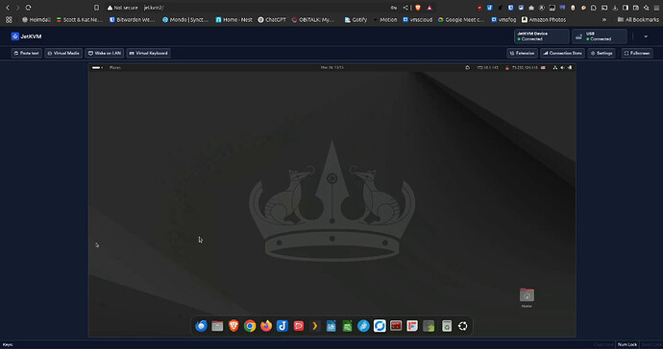Image resolution: width=663 pixels, height=349 pixels.
Task: Open the Virtual Media option
Action: 63,53
